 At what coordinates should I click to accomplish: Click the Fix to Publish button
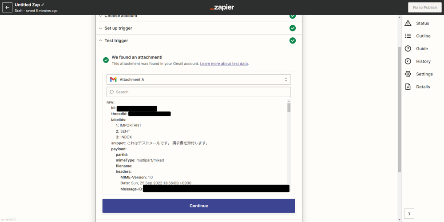coord(425,8)
